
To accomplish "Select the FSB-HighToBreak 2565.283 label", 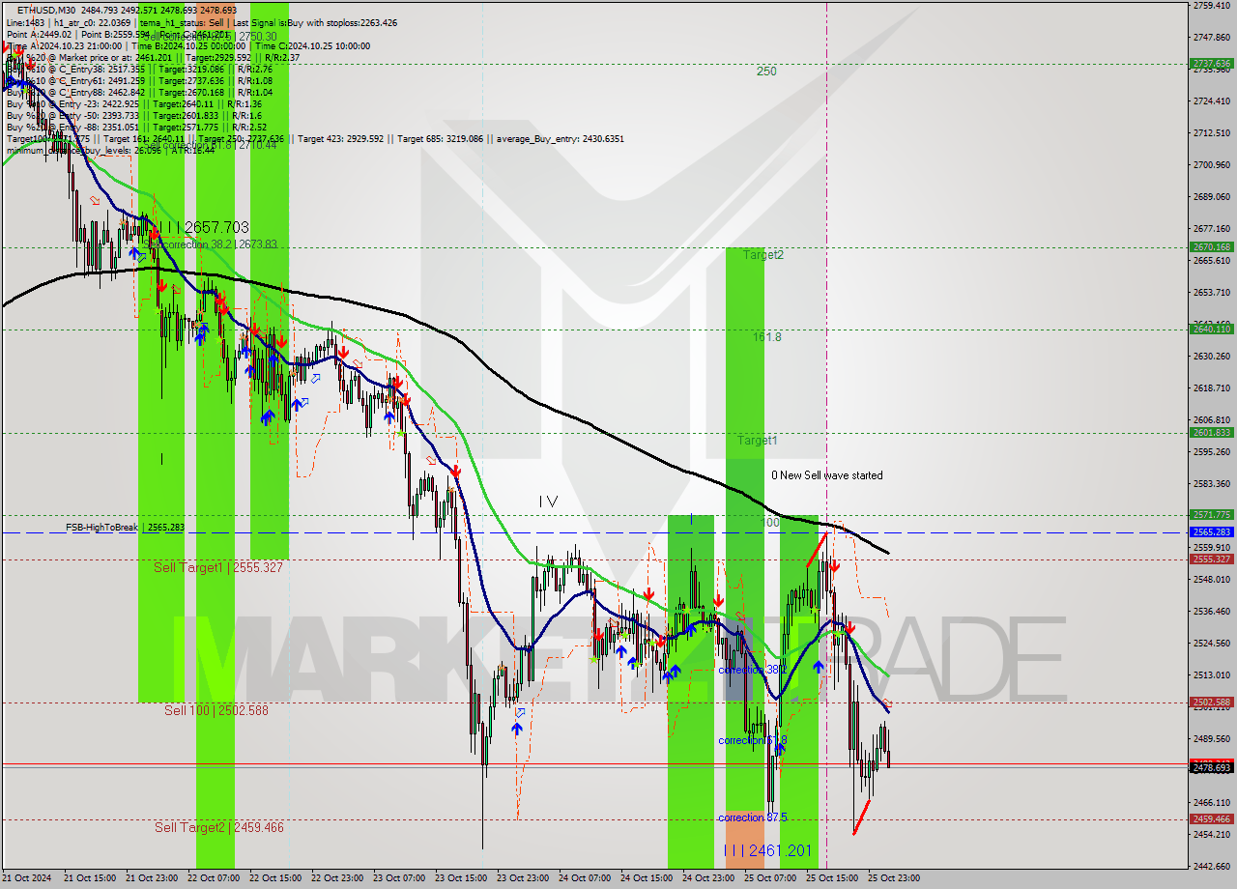I will tap(125, 528).
